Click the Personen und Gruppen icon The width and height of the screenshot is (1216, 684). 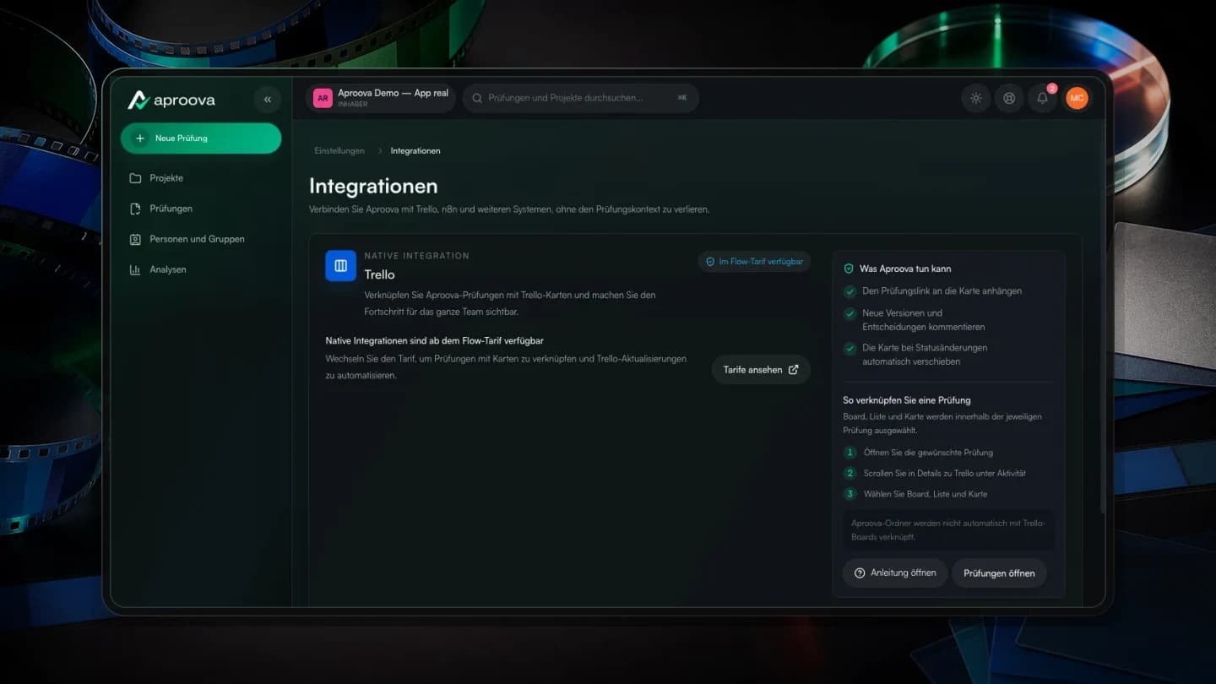tap(135, 239)
